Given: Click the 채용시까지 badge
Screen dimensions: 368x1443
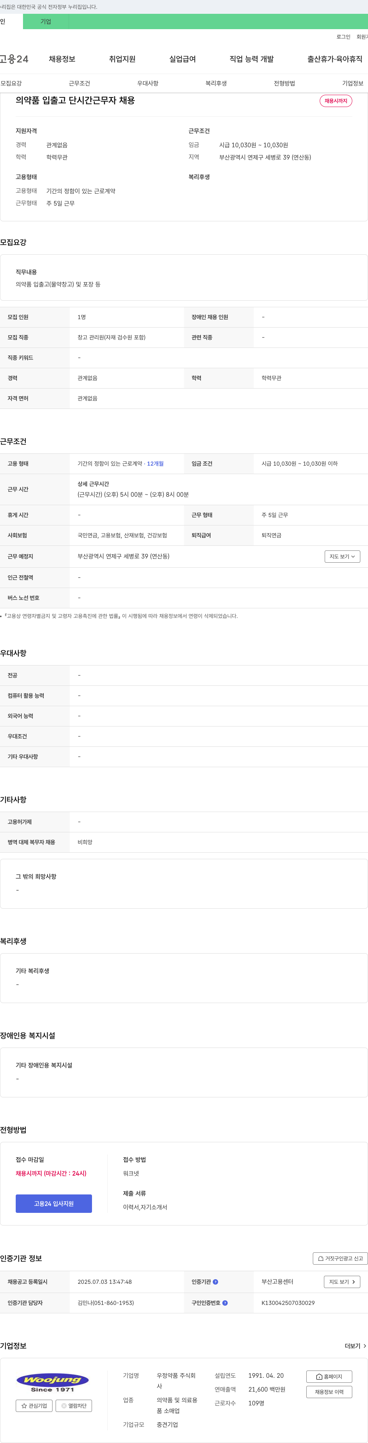Looking at the screenshot, I should [336, 101].
